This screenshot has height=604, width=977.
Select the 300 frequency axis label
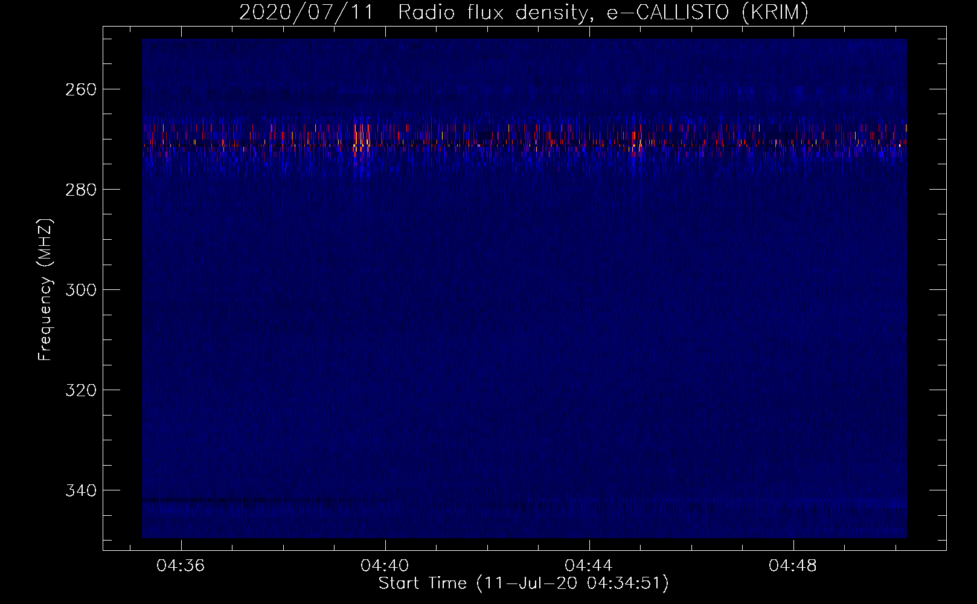pos(80,290)
